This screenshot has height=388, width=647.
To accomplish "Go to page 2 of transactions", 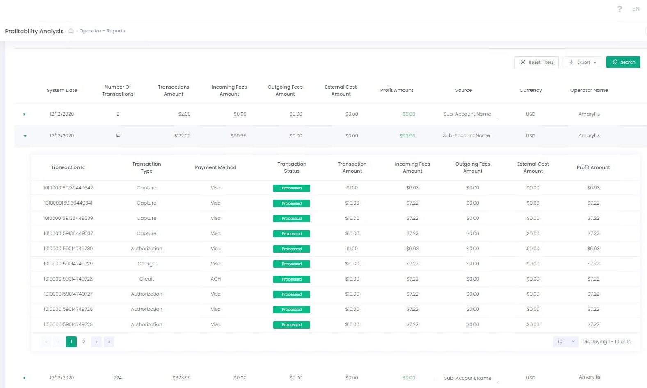I will (x=84, y=342).
